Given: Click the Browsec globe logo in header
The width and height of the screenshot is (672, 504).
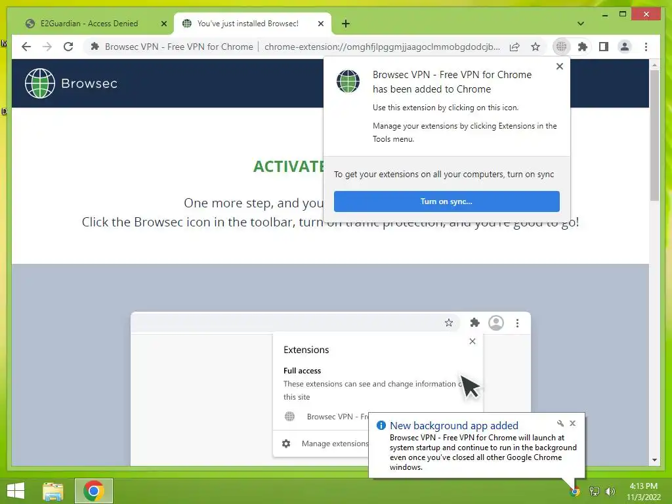Looking at the screenshot, I should (x=40, y=83).
